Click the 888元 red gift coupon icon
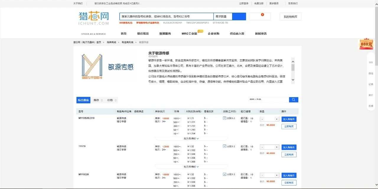 366,44
